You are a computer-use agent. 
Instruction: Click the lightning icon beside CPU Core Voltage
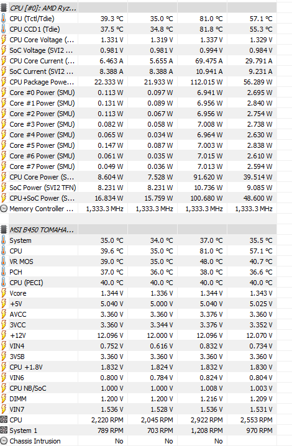[3, 40]
